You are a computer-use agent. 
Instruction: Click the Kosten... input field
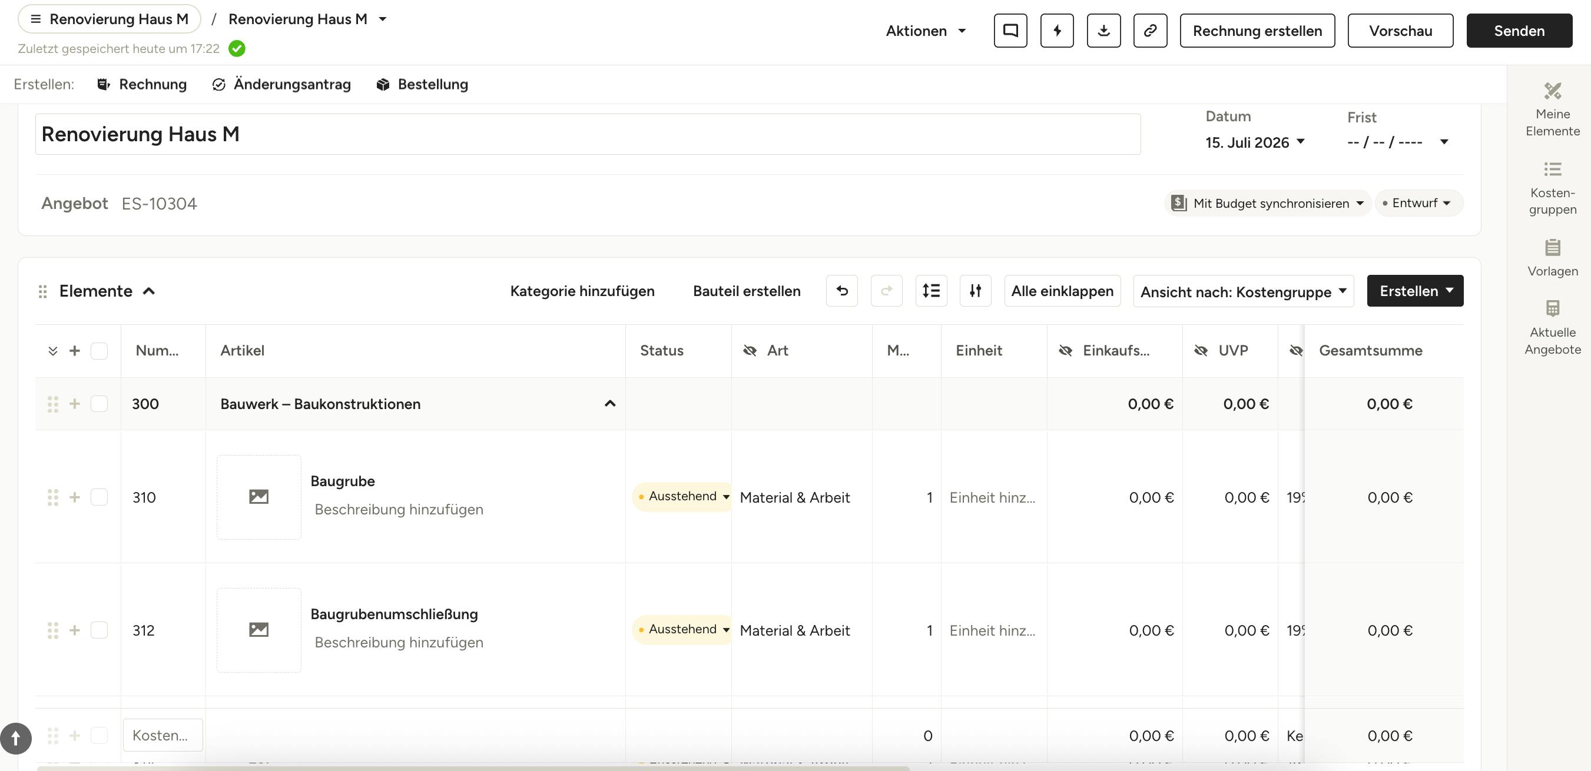point(163,735)
